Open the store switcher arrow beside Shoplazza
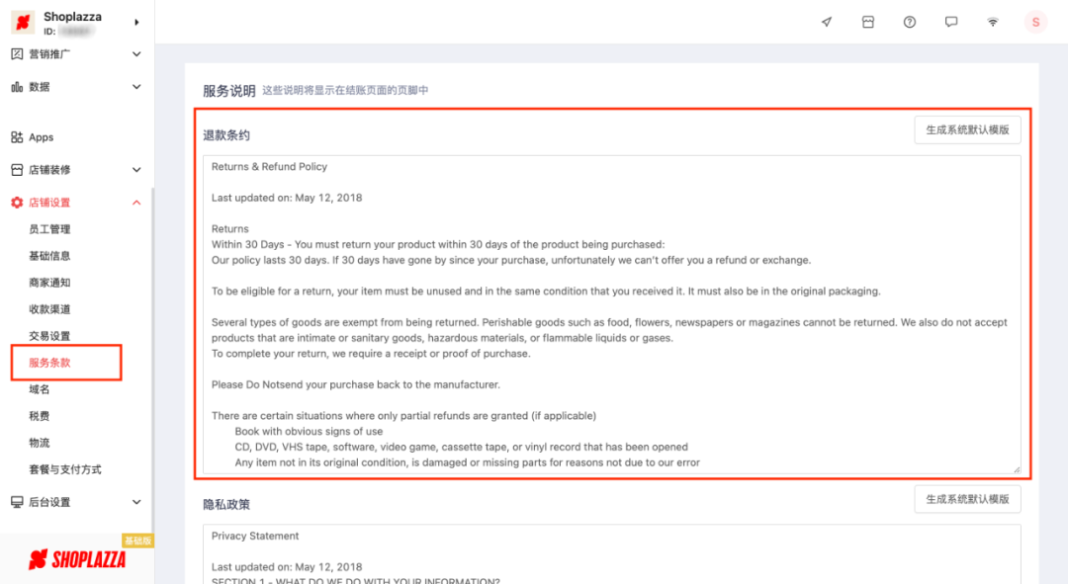The image size is (1068, 584). 136,22
